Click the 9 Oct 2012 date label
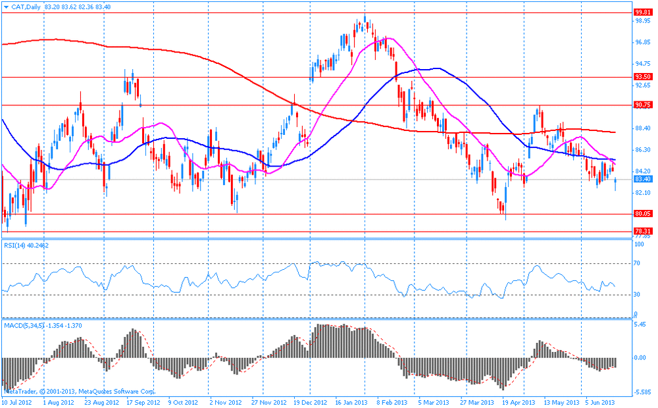Image resolution: width=658 pixels, height=408 pixels. click(x=184, y=403)
